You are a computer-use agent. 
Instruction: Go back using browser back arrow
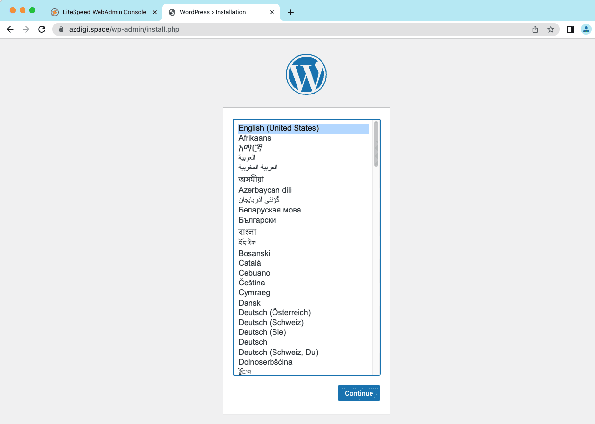[x=10, y=29]
